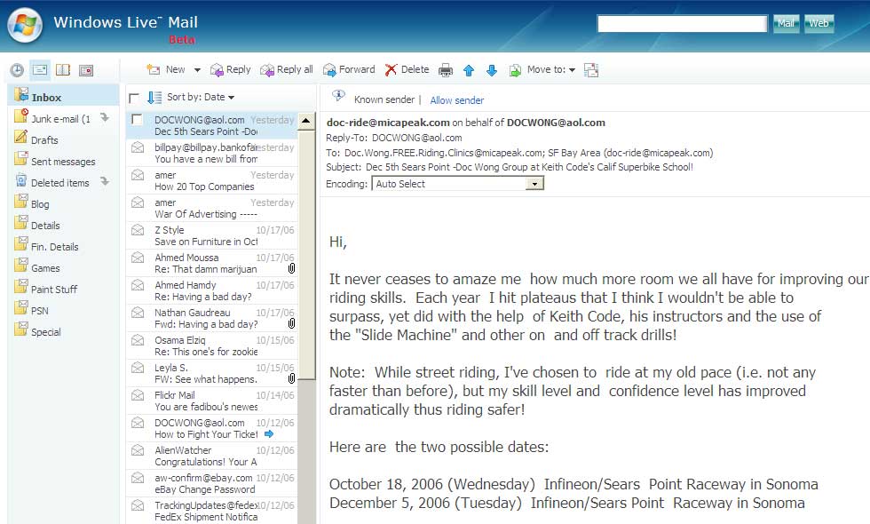Expand the Move to dropdown
This screenshot has height=524, width=870.
point(572,70)
